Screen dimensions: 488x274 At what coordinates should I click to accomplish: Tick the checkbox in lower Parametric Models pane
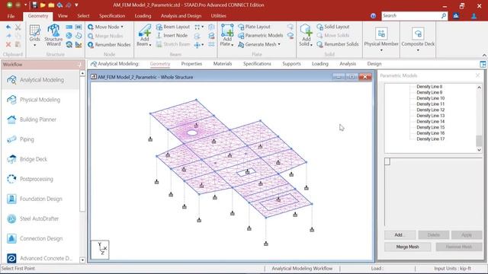coord(387,161)
